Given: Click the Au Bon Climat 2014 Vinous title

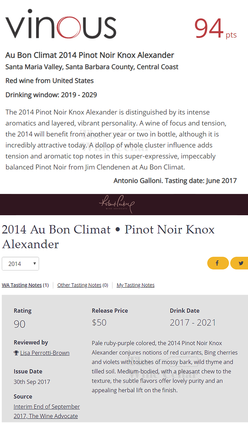Looking at the screenshot, I should tap(90, 55).
